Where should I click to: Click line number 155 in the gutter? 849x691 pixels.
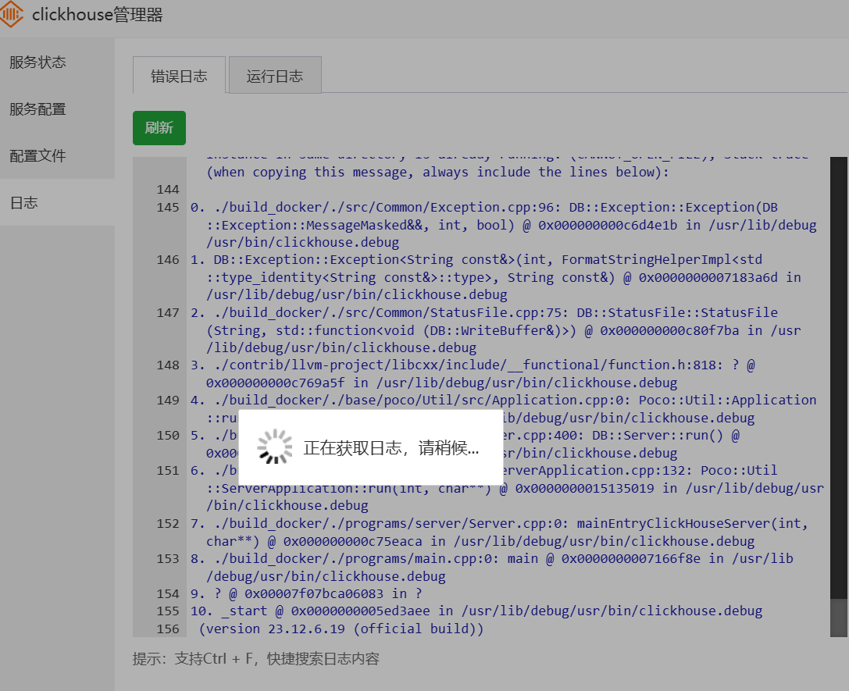(x=168, y=611)
